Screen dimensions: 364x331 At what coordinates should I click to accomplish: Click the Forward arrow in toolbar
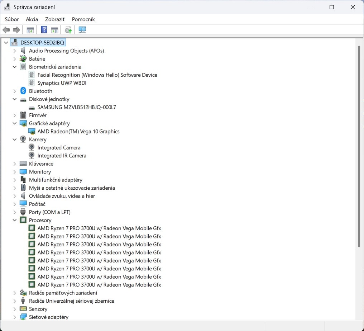point(16,30)
